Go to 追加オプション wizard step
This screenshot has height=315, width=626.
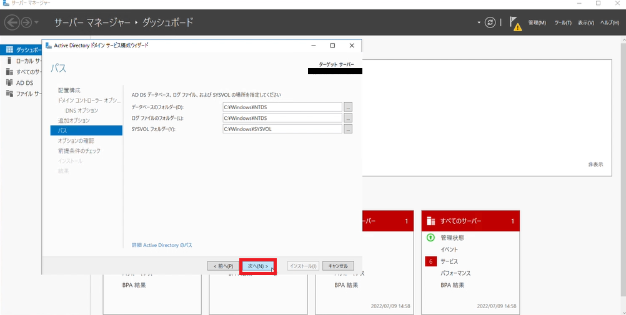point(74,120)
